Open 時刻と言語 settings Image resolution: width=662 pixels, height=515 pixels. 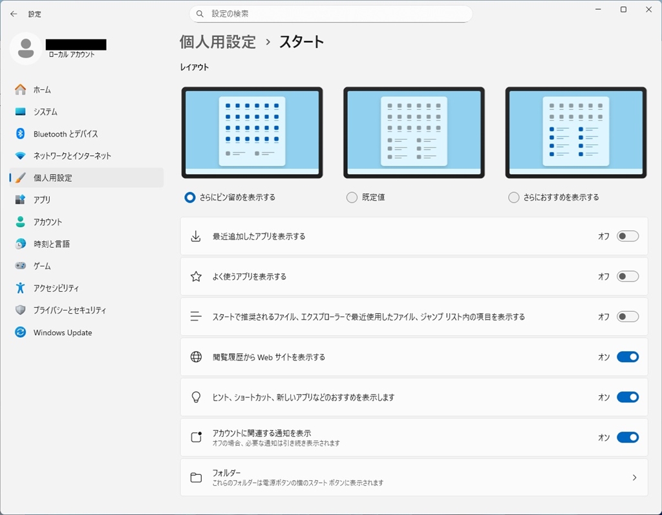pos(87,244)
